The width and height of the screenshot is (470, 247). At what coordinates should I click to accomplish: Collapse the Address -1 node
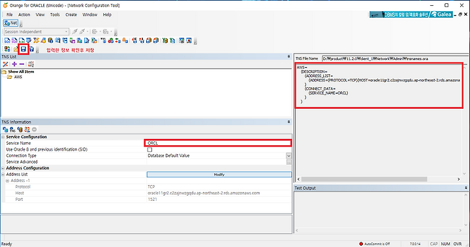pyautogui.click(x=7, y=181)
